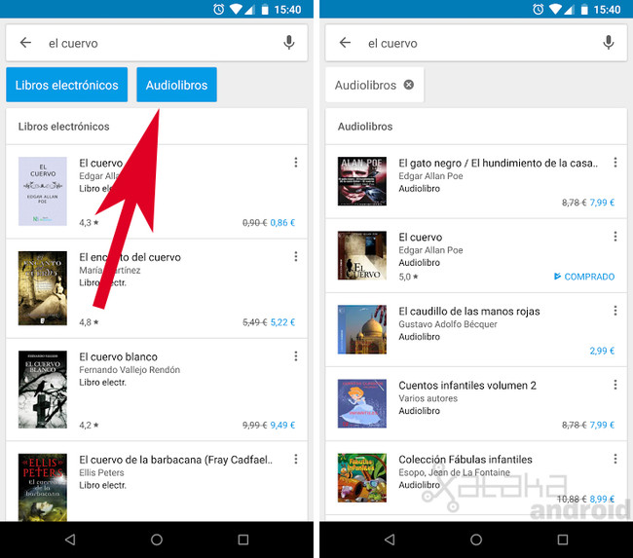The width and height of the screenshot is (633, 558).
Task: Open El cuervo de la barbacana title
Action: coord(175,460)
